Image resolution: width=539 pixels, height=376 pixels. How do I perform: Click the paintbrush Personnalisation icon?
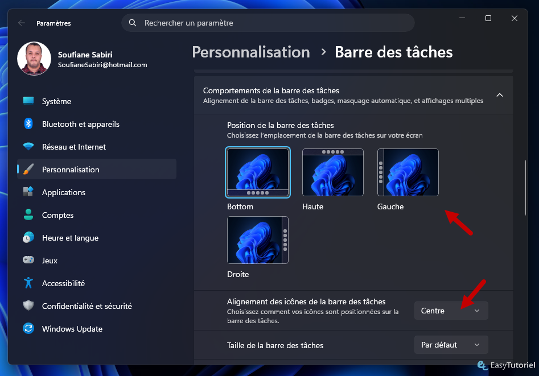pyautogui.click(x=28, y=169)
